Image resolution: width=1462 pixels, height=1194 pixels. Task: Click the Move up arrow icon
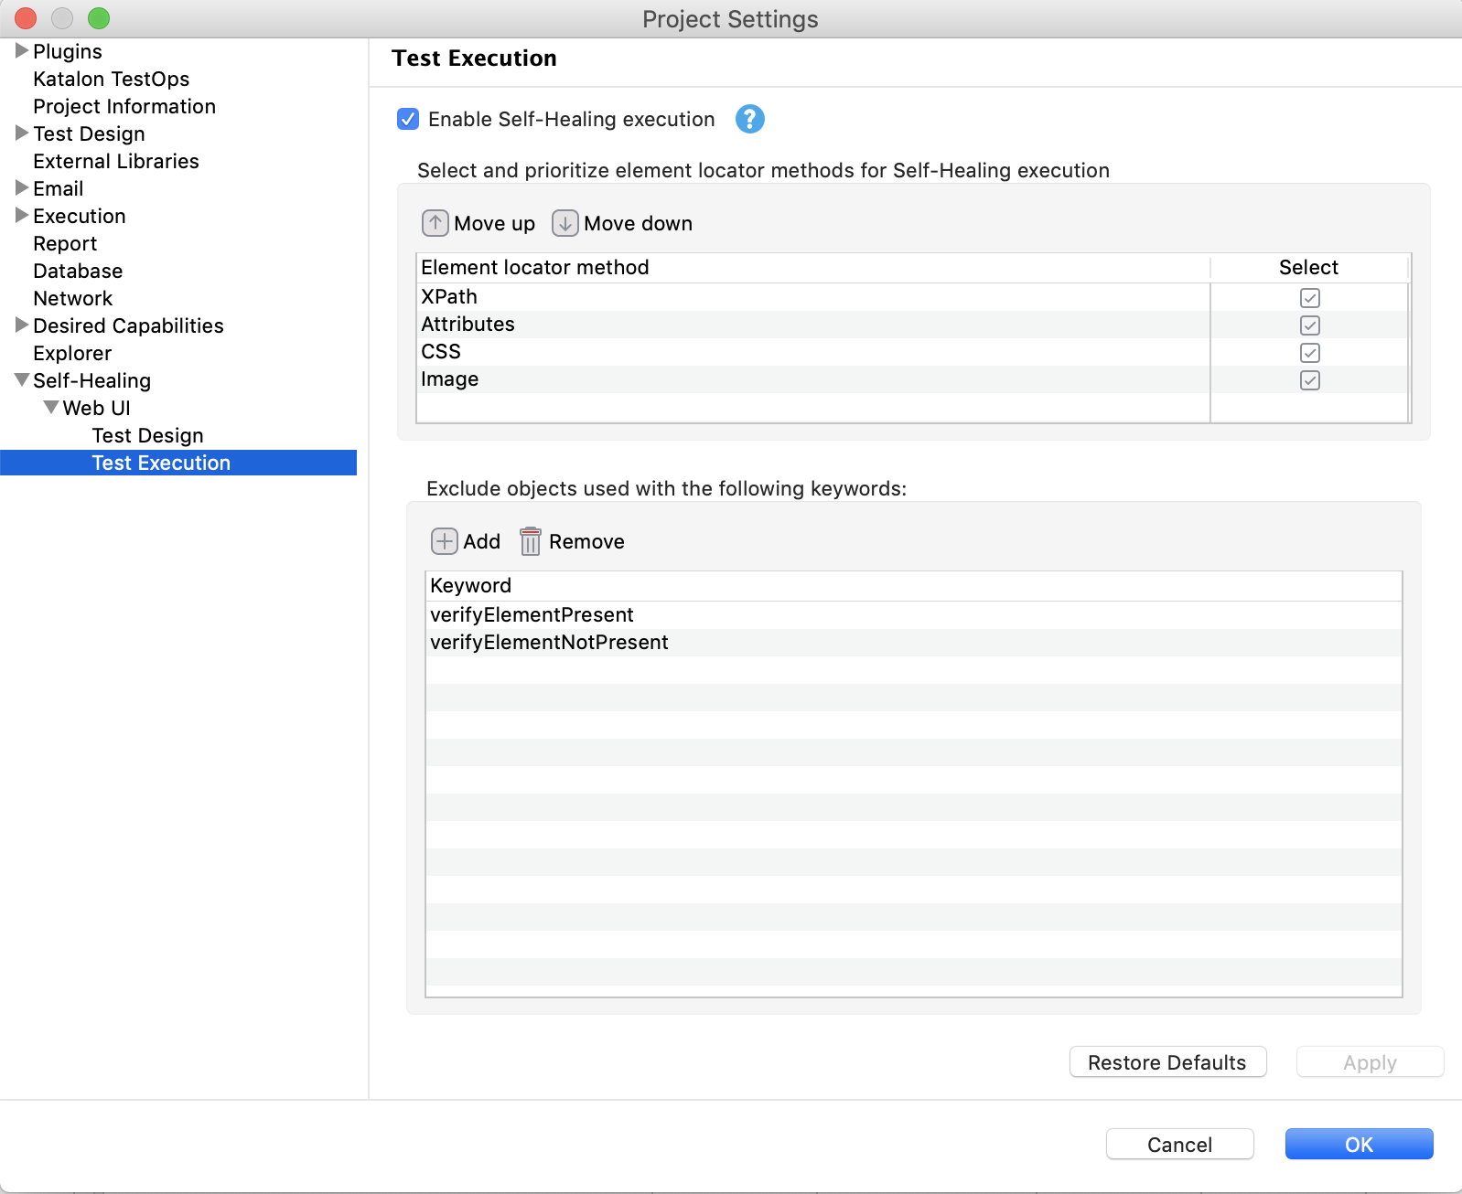tap(435, 223)
